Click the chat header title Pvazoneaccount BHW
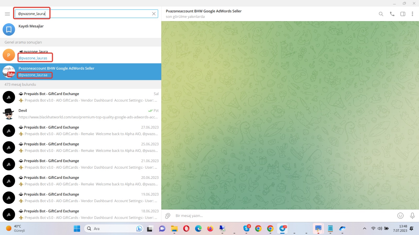This screenshot has width=419, height=235. pyautogui.click(x=203, y=11)
